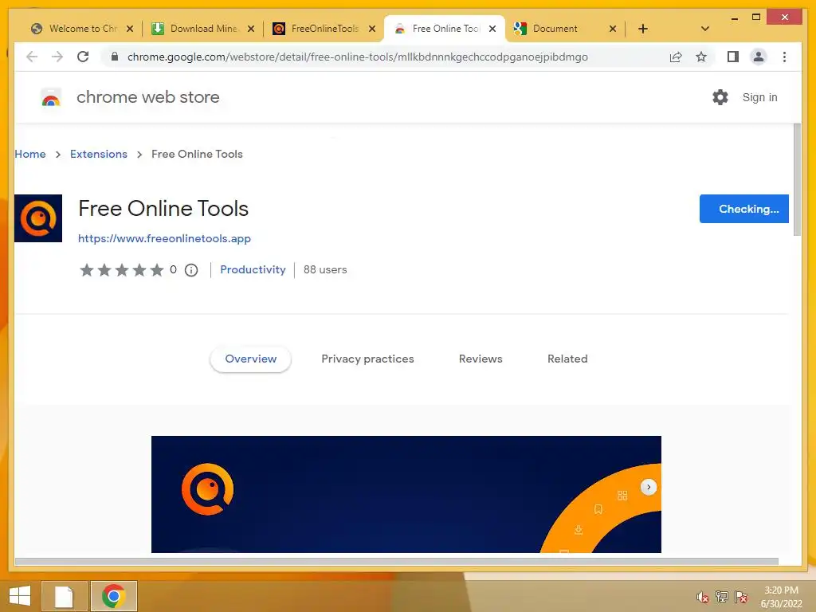The image size is (816, 612).
Task: Open the Windows Start button
Action: click(x=20, y=596)
